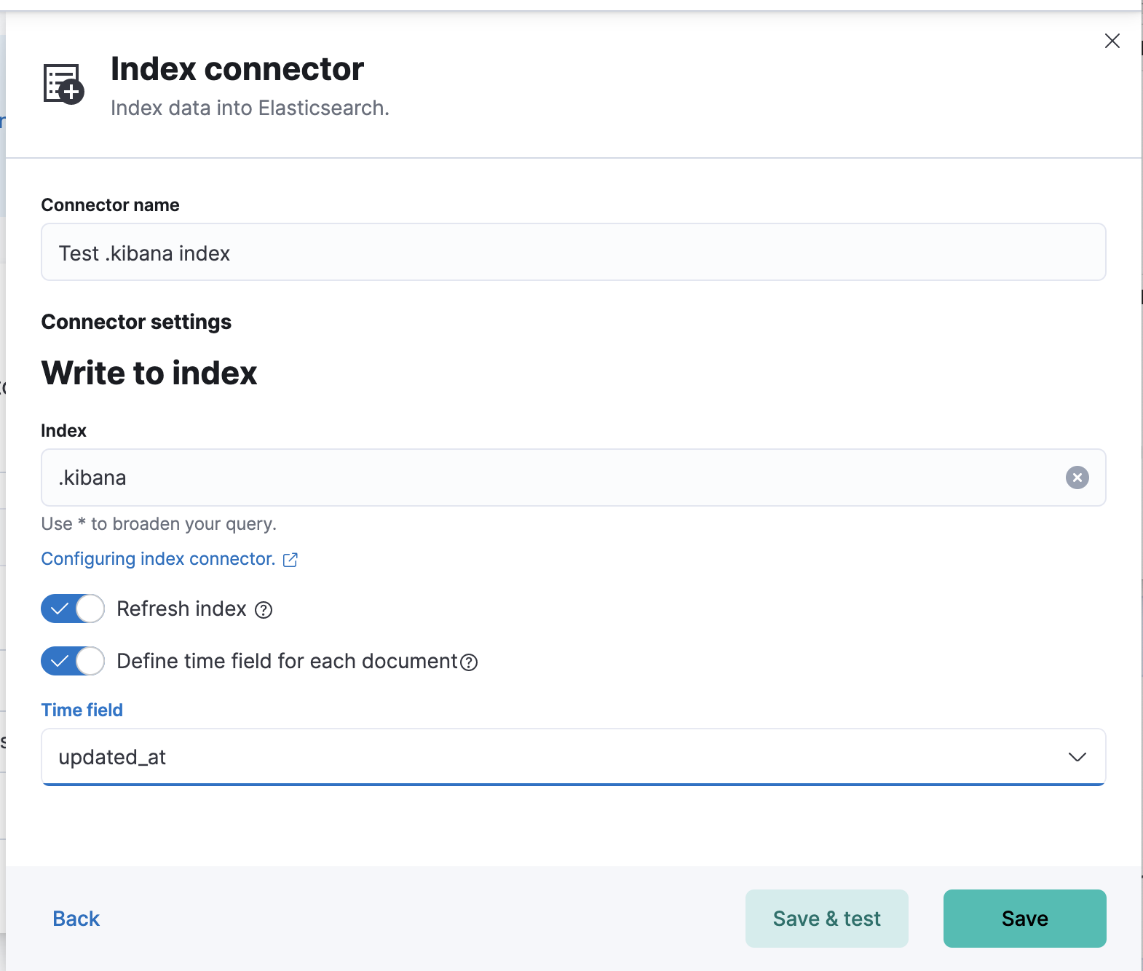Disable Define time field for each document
Viewport: 1143px width, 971px height.
(x=73, y=661)
